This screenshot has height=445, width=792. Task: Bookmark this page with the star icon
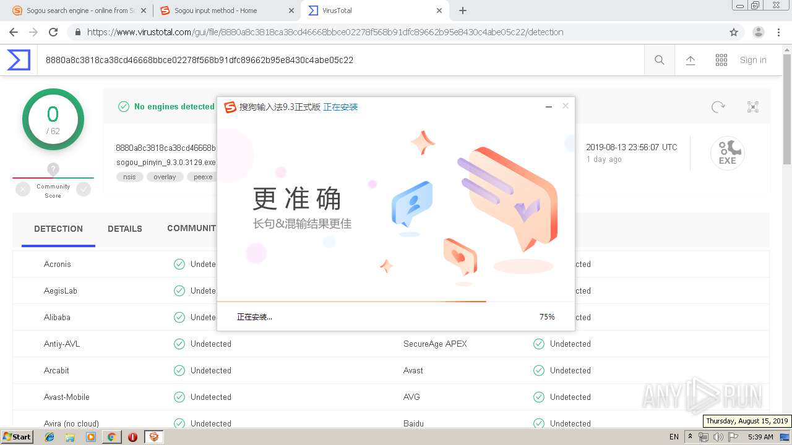(x=734, y=32)
